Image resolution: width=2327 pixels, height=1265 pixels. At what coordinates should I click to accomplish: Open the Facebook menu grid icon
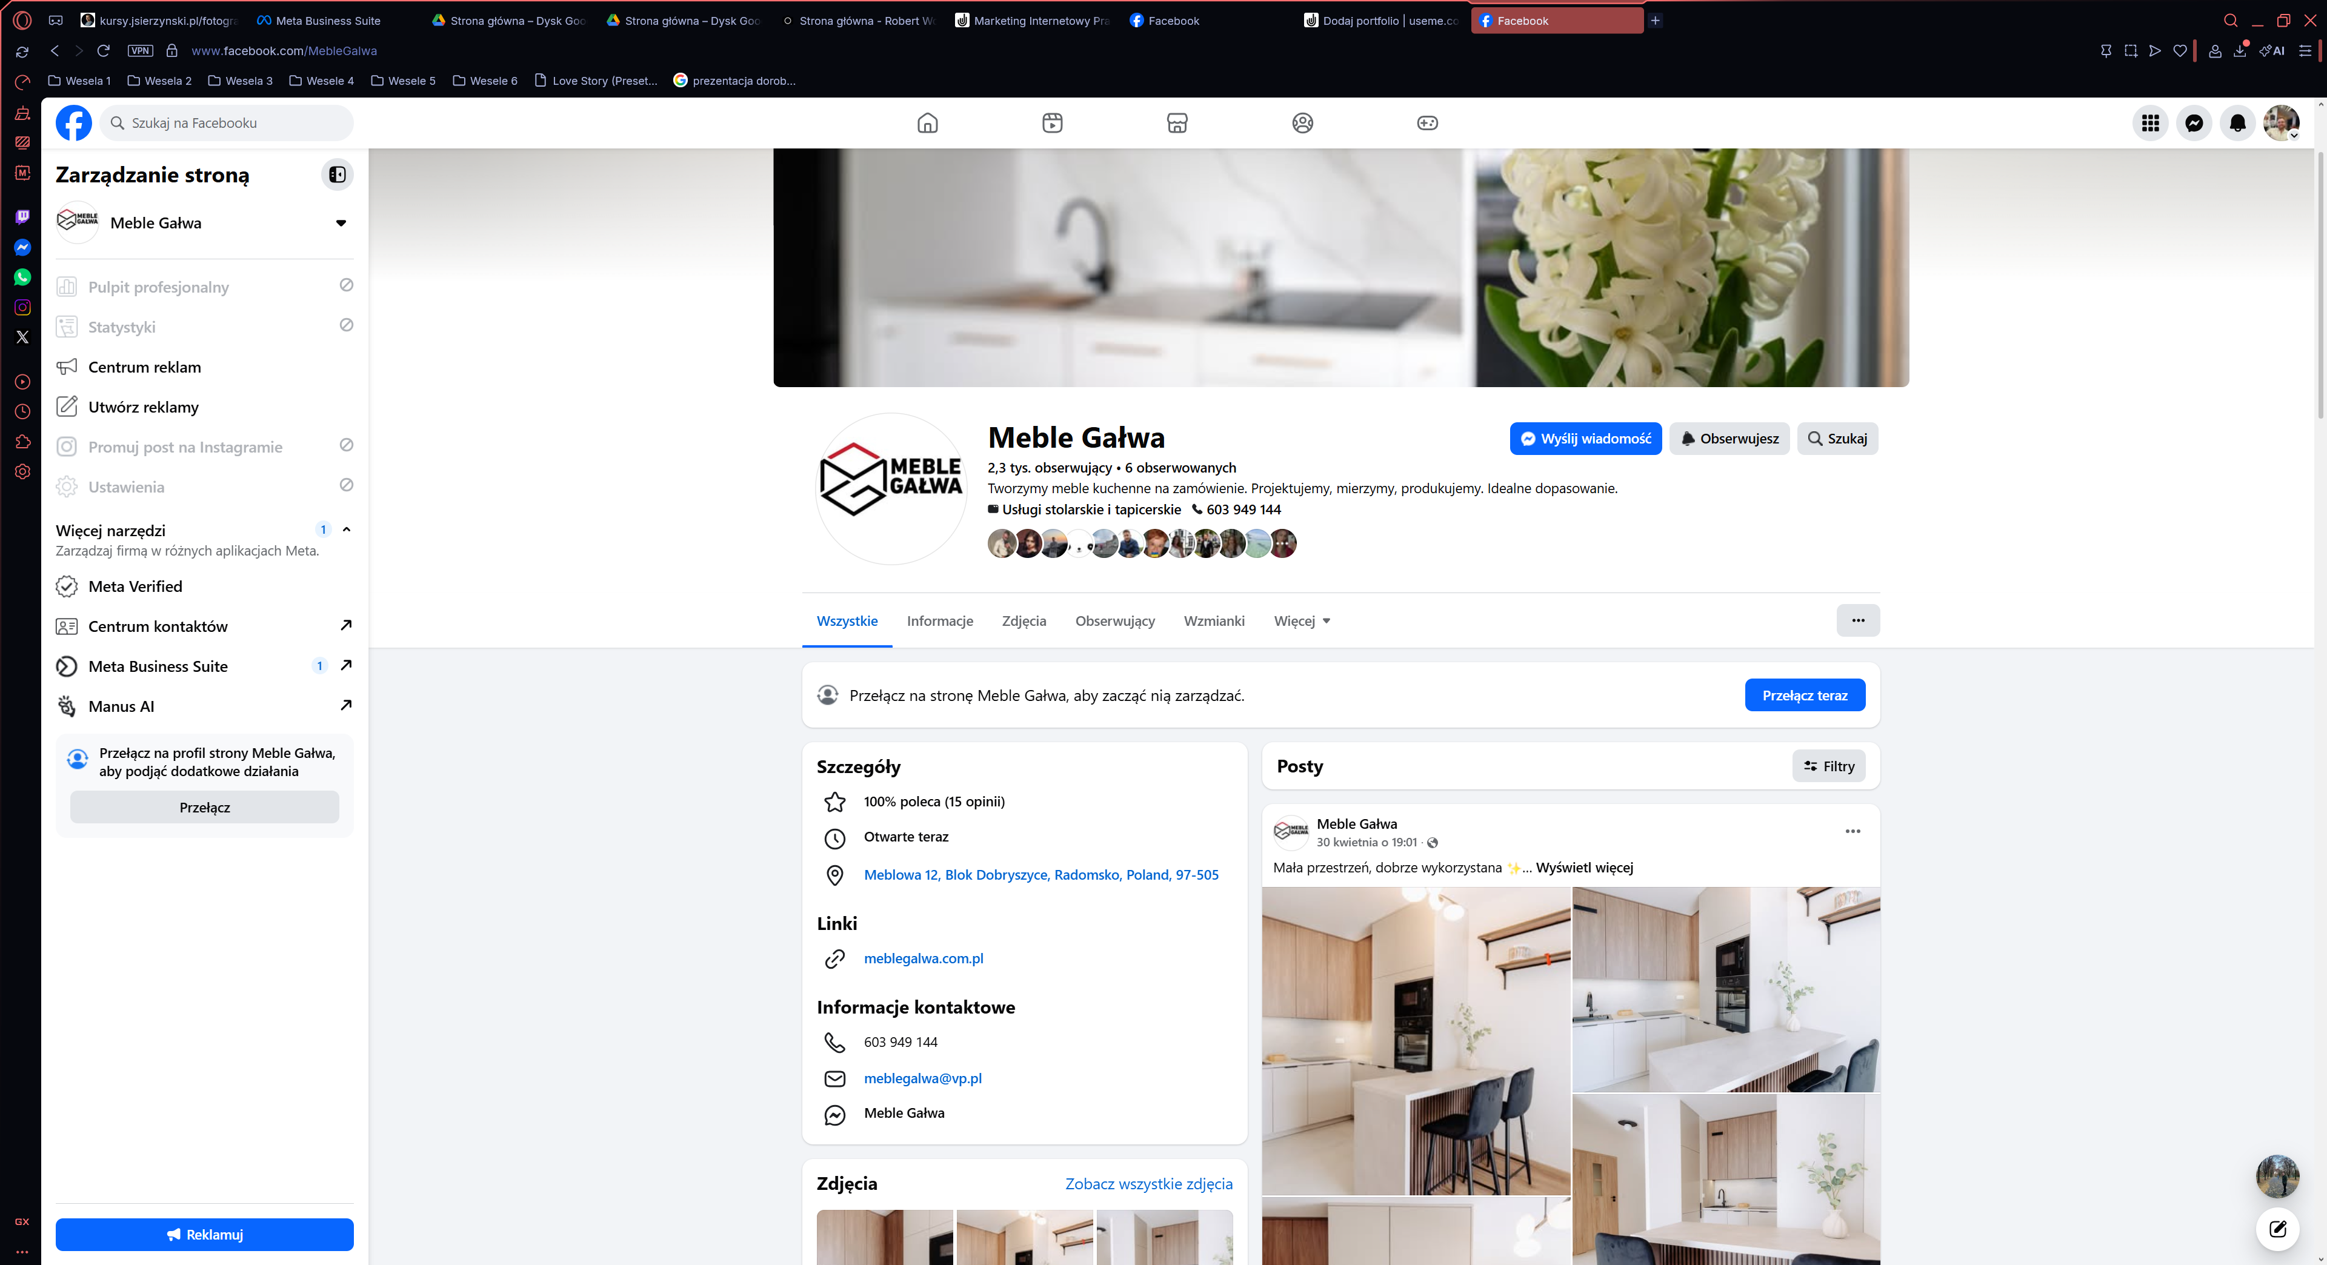click(2151, 123)
